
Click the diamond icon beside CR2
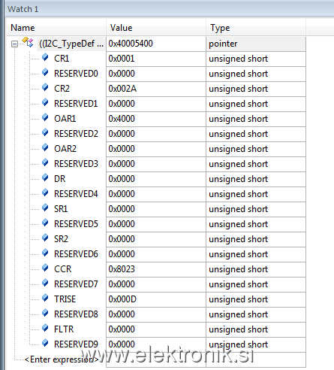click(x=45, y=87)
